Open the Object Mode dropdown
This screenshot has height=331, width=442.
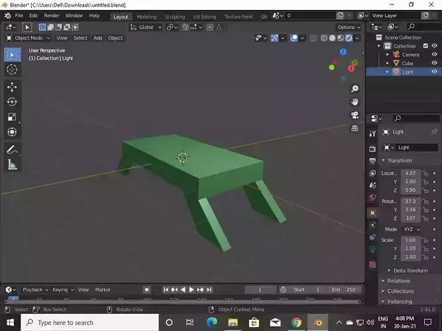click(x=28, y=38)
